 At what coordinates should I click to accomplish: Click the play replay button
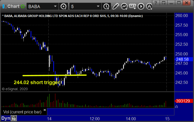[x=141, y=6]
